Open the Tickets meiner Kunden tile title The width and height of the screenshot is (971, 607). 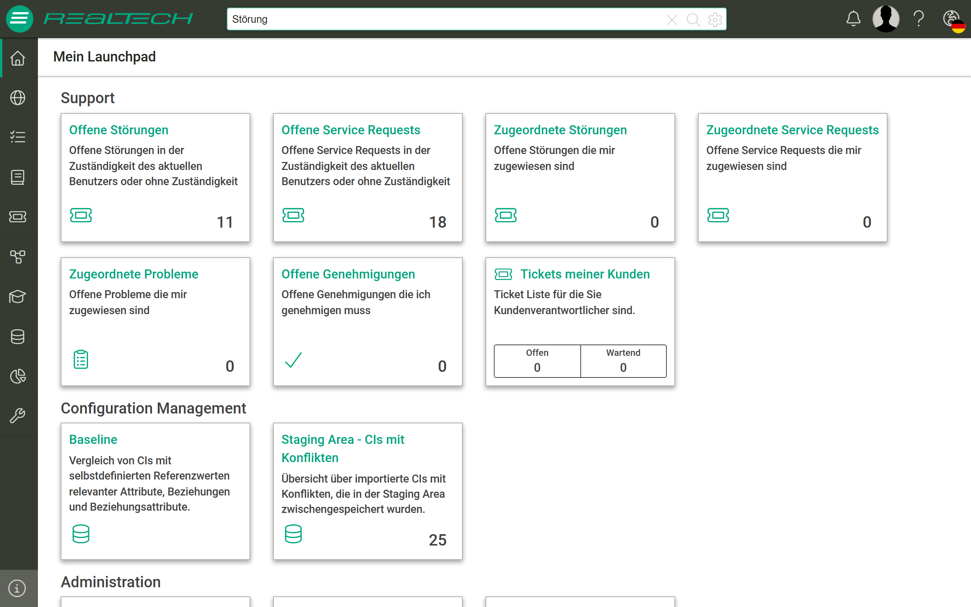pos(585,274)
